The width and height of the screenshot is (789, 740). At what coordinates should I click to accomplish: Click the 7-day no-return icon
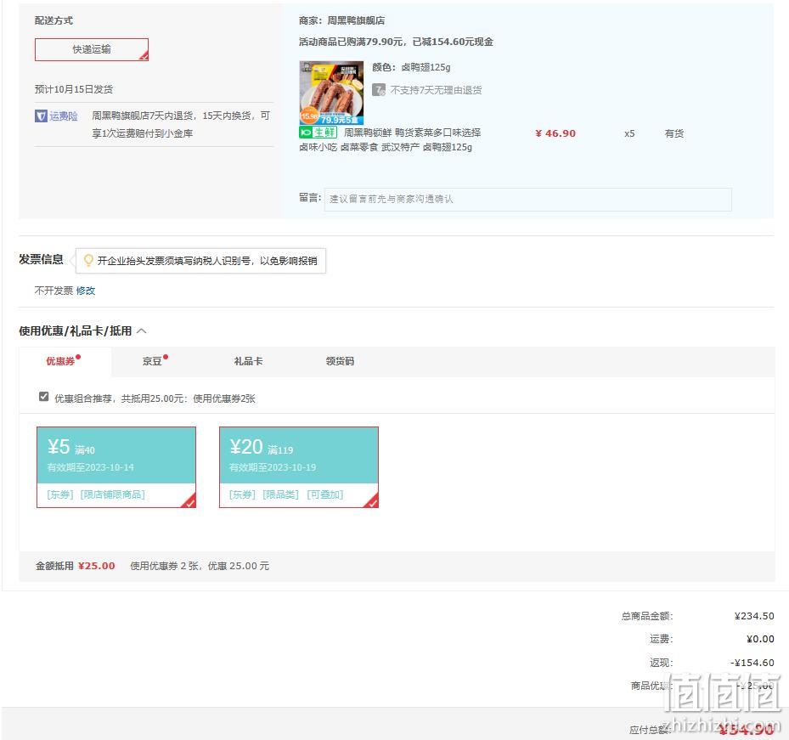point(379,90)
